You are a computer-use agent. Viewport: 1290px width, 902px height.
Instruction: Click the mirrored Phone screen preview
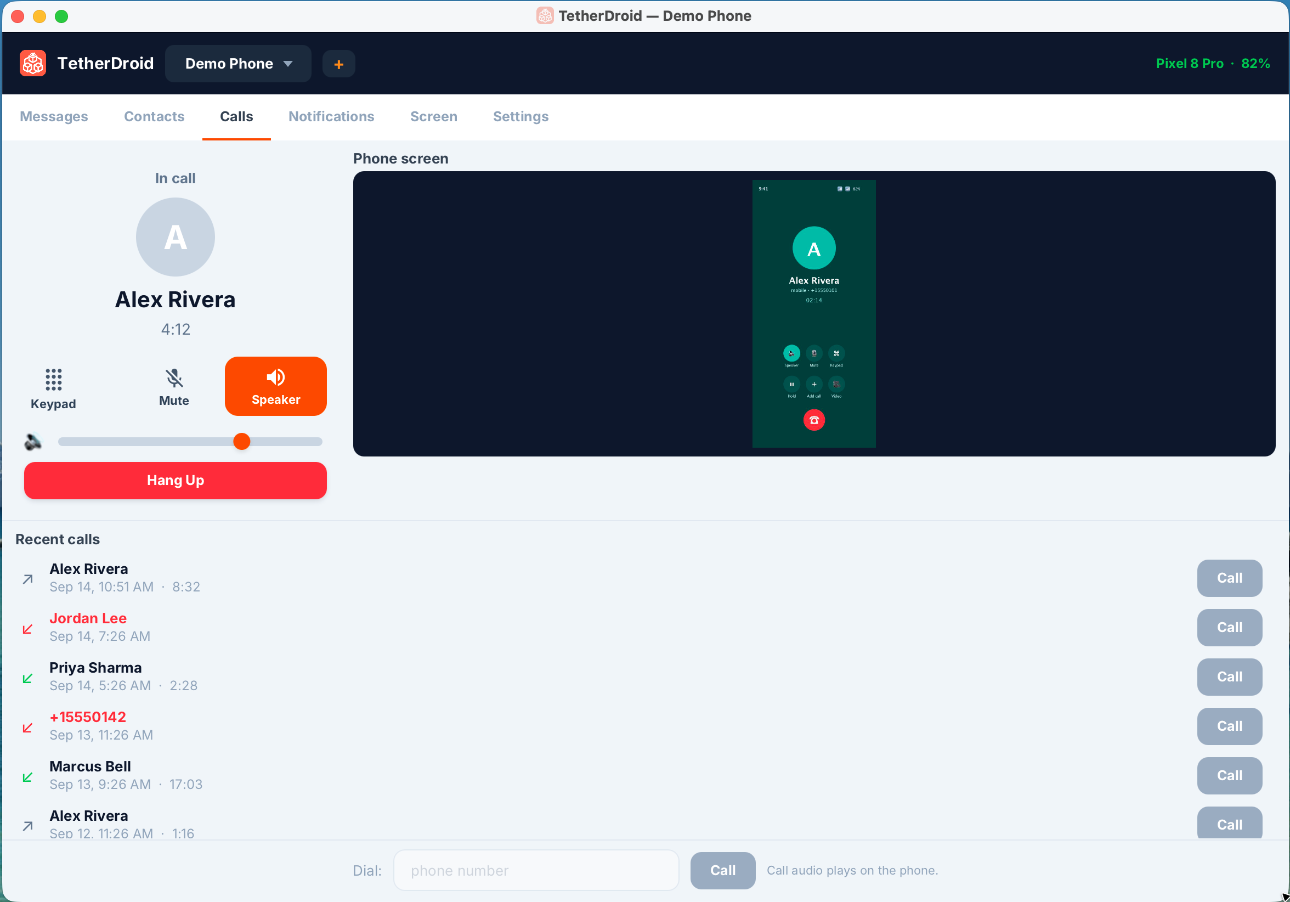814,314
